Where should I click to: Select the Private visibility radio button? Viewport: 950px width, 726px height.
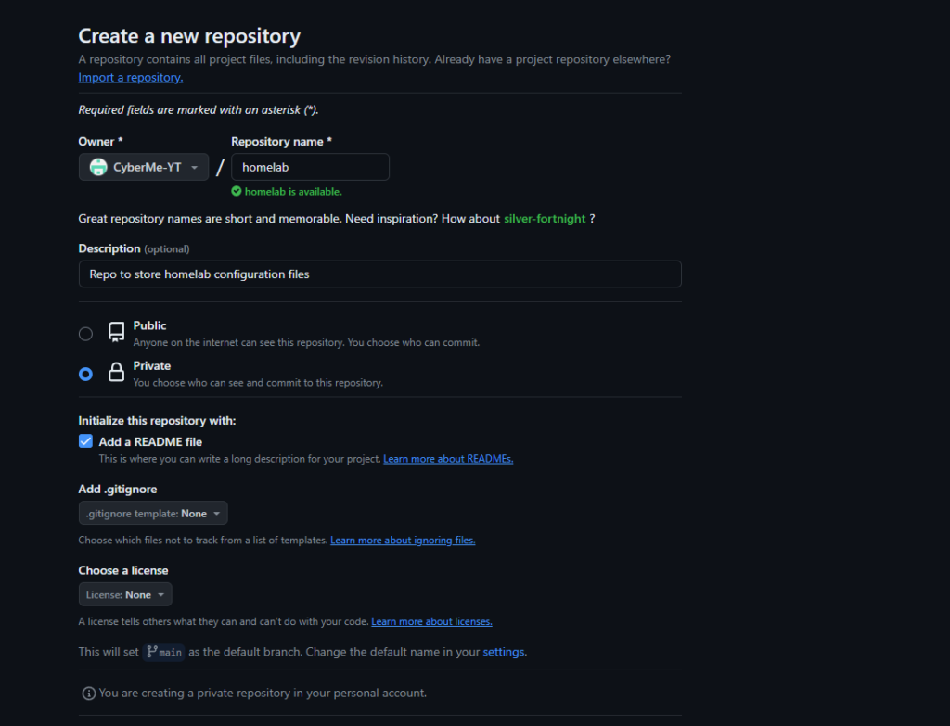tap(85, 374)
